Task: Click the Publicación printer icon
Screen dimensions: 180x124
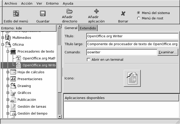Action: (13, 100)
